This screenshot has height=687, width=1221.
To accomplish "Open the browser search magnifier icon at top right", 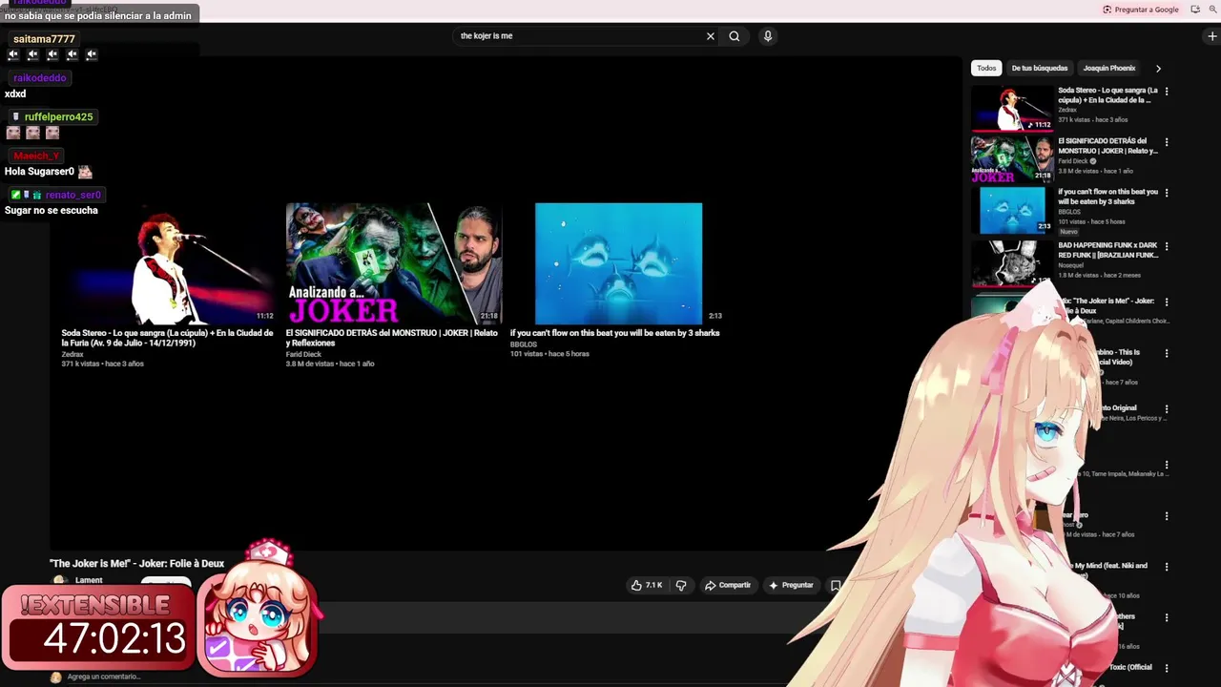I will coord(1212,10).
